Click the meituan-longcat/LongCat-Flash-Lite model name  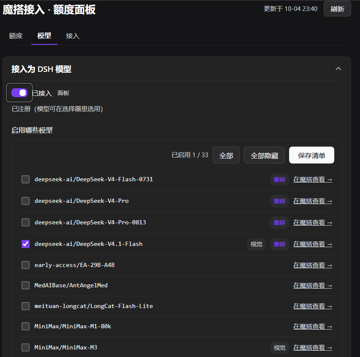(x=94, y=306)
